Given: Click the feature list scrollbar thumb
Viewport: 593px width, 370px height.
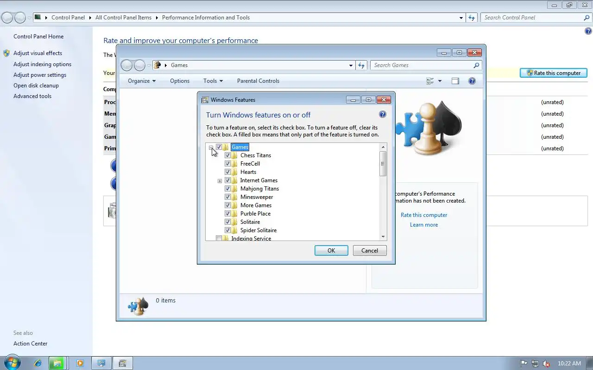Looking at the screenshot, I should pos(383,163).
